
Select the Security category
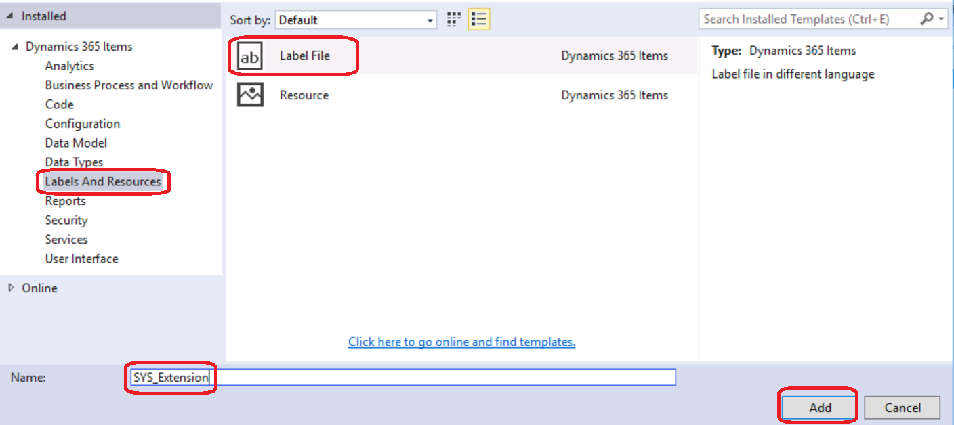tap(66, 220)
